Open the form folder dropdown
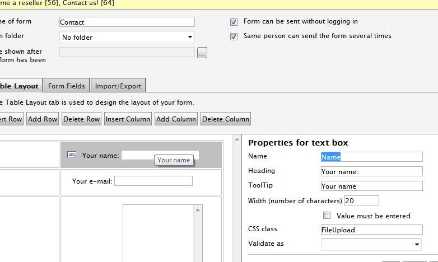Screen dimensions: 438x262 (x=127, y=38)
